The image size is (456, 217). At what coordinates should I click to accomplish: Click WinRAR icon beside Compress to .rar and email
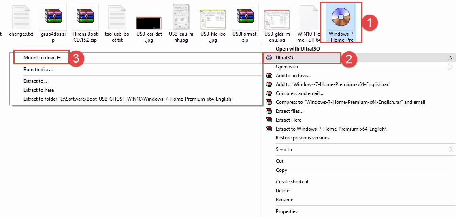coord(269,102)
